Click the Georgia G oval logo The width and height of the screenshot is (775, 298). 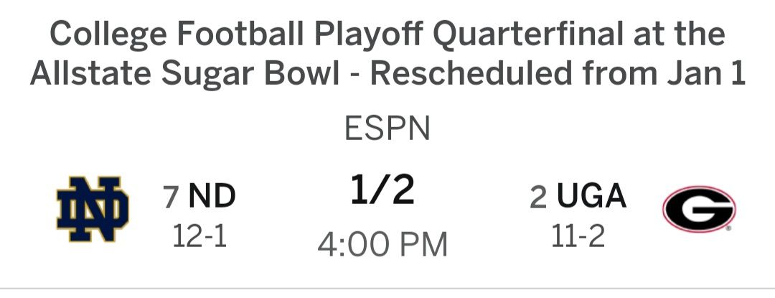699,209
